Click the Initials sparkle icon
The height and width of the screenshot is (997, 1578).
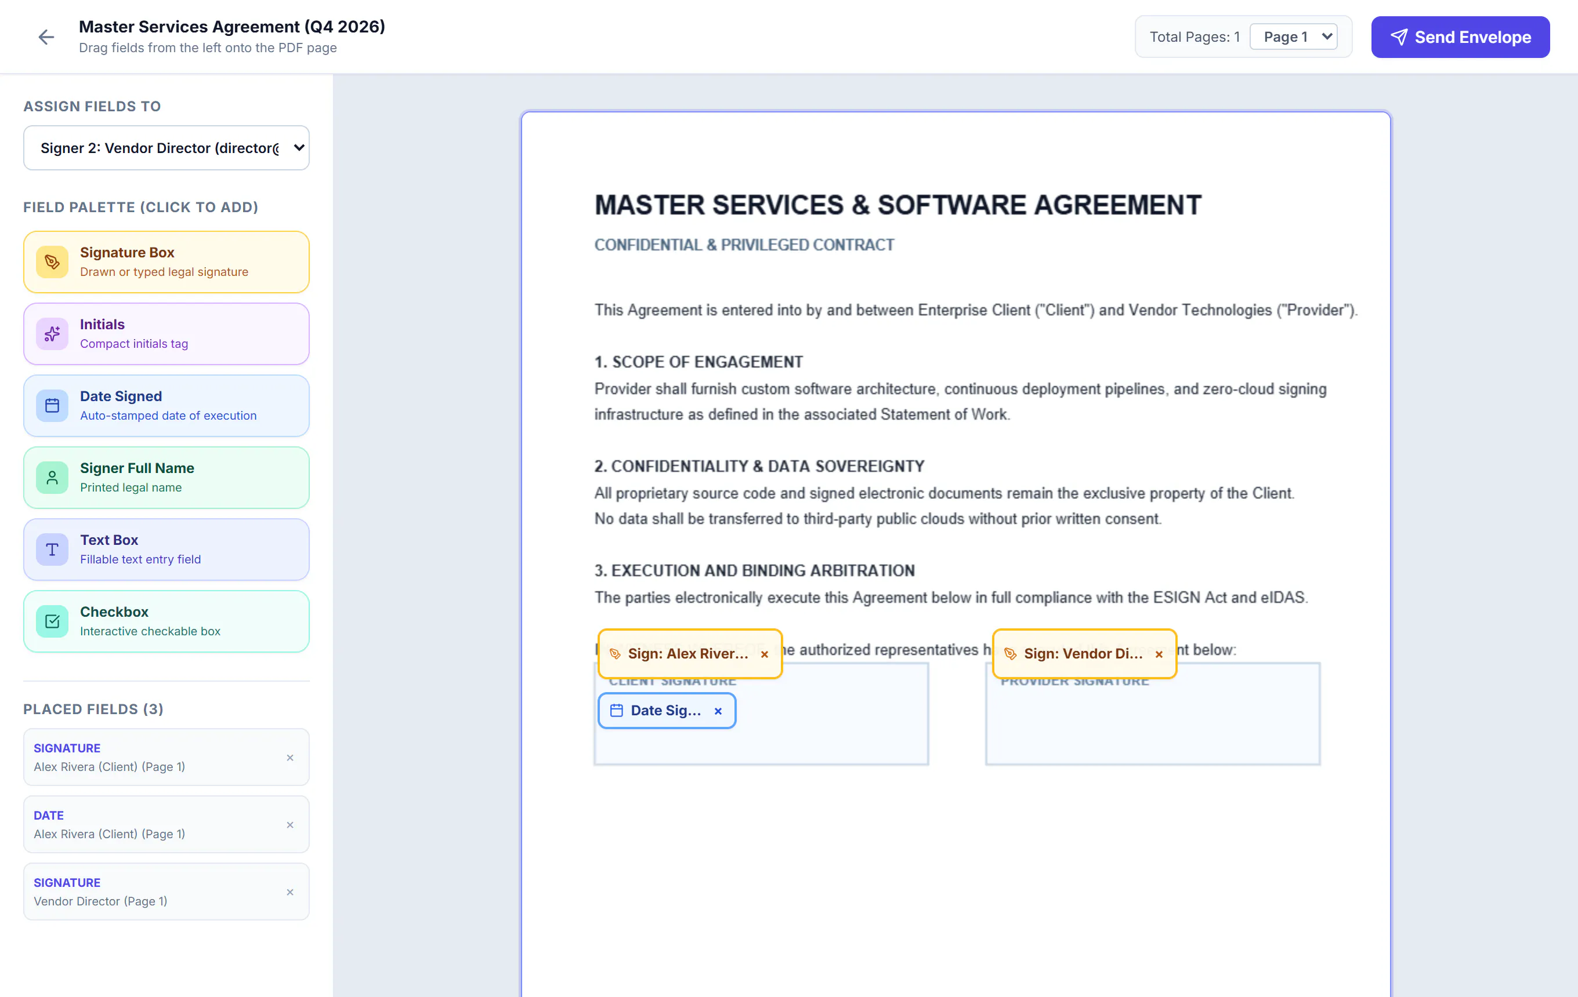[52, 334]
